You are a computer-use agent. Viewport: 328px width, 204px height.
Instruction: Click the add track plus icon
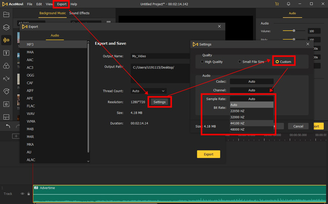point(16,136)
